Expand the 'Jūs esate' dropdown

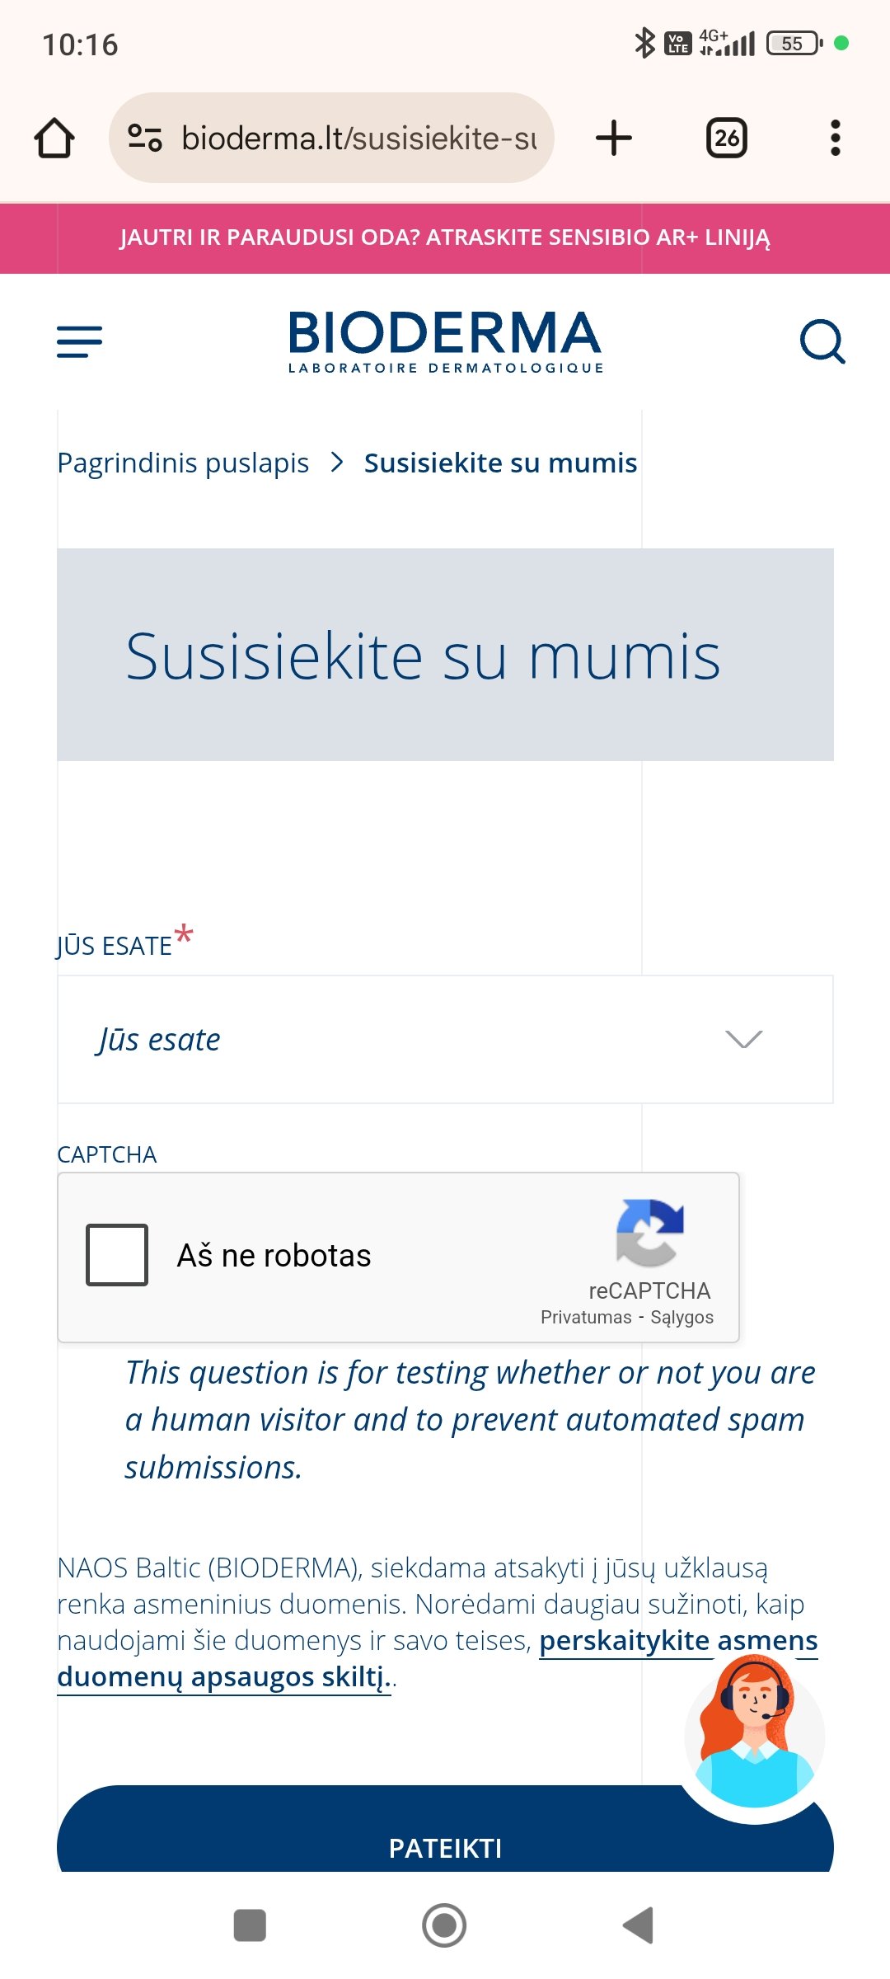(445, 1039)
